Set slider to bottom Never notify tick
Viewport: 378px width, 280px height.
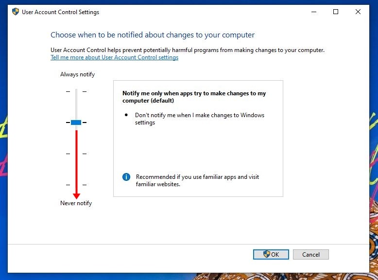pyautogui.click(x=76, y=185)
